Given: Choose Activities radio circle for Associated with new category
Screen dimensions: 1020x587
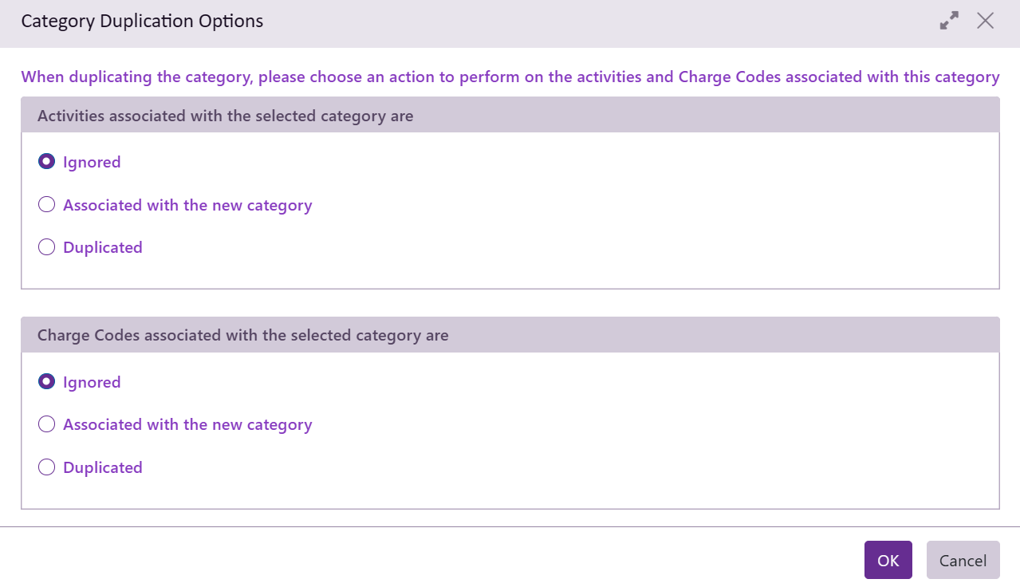Looking at the screenshot, I should coord(46,205).
